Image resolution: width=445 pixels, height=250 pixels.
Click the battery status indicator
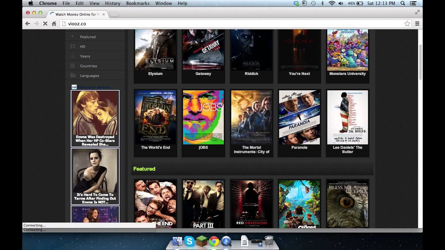pyautogui.click(x=355, y=3)
